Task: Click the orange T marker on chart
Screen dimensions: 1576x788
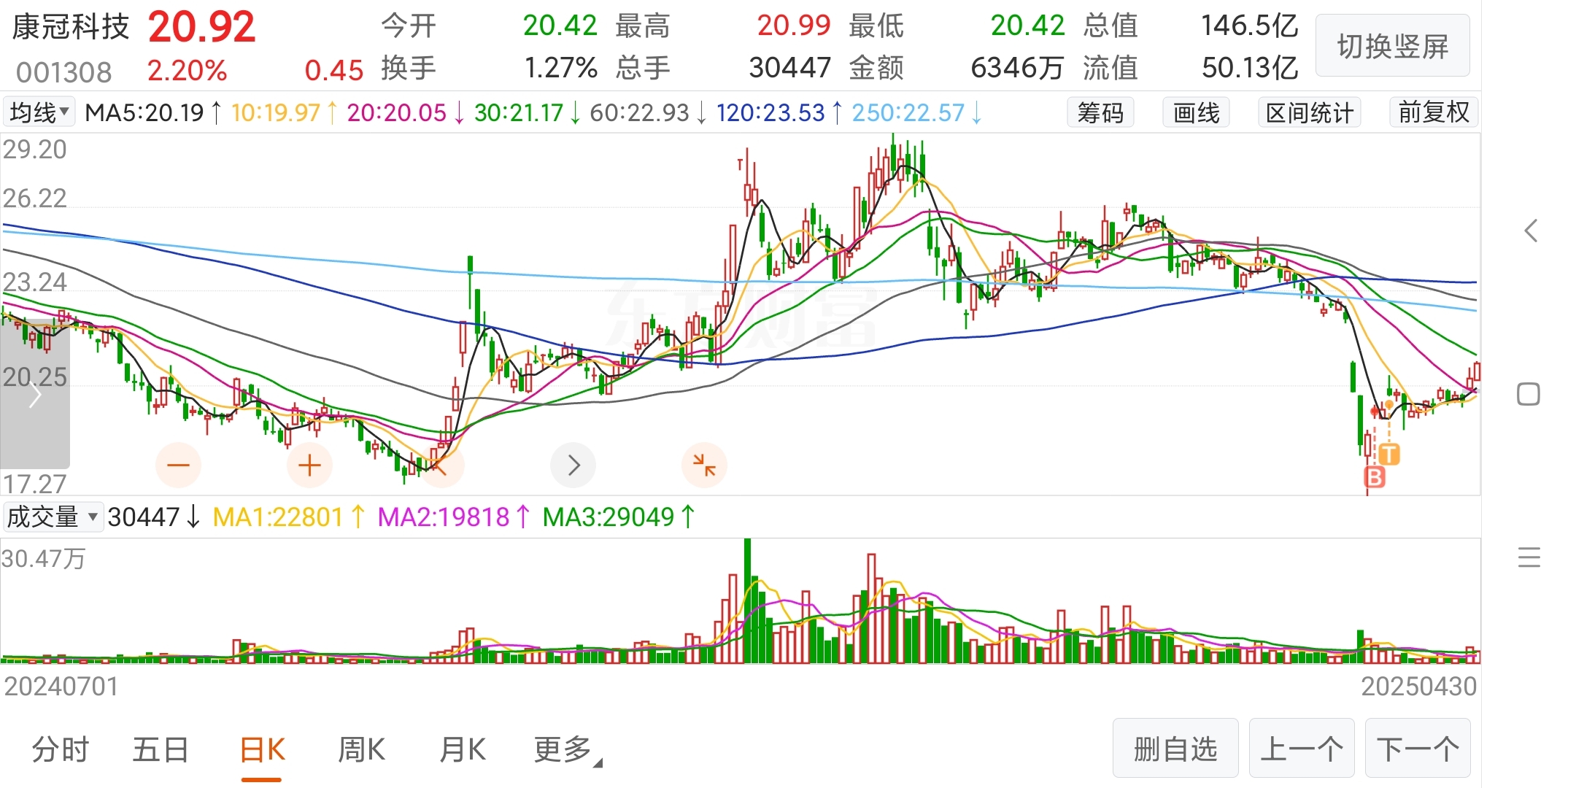Action: [1389, 455]
